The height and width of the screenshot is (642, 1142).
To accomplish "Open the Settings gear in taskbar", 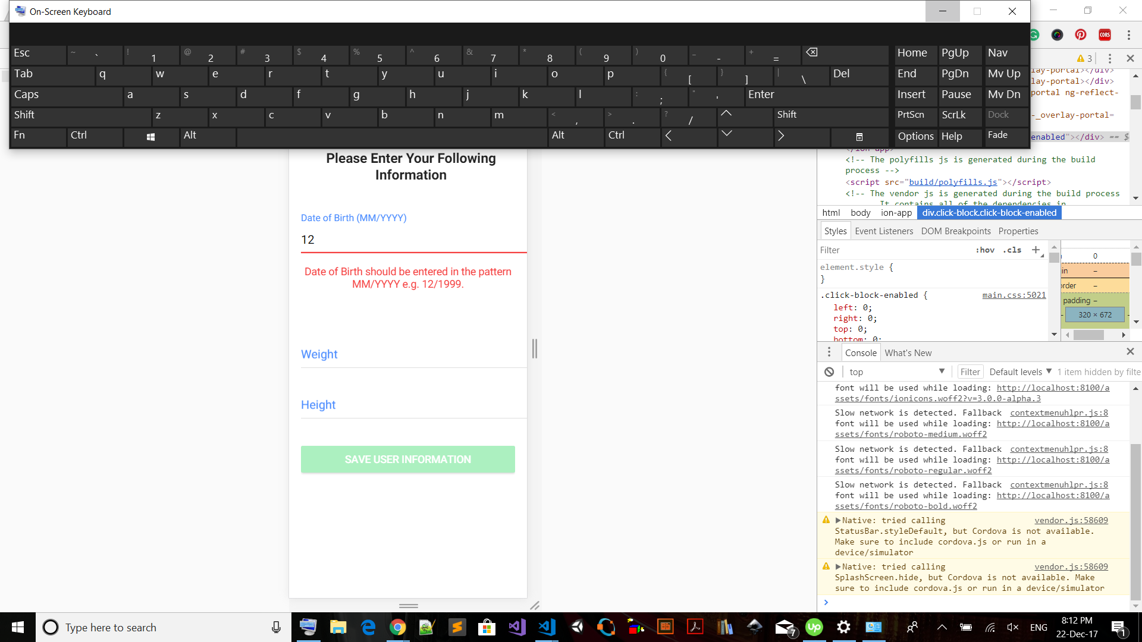I will 843,627.
